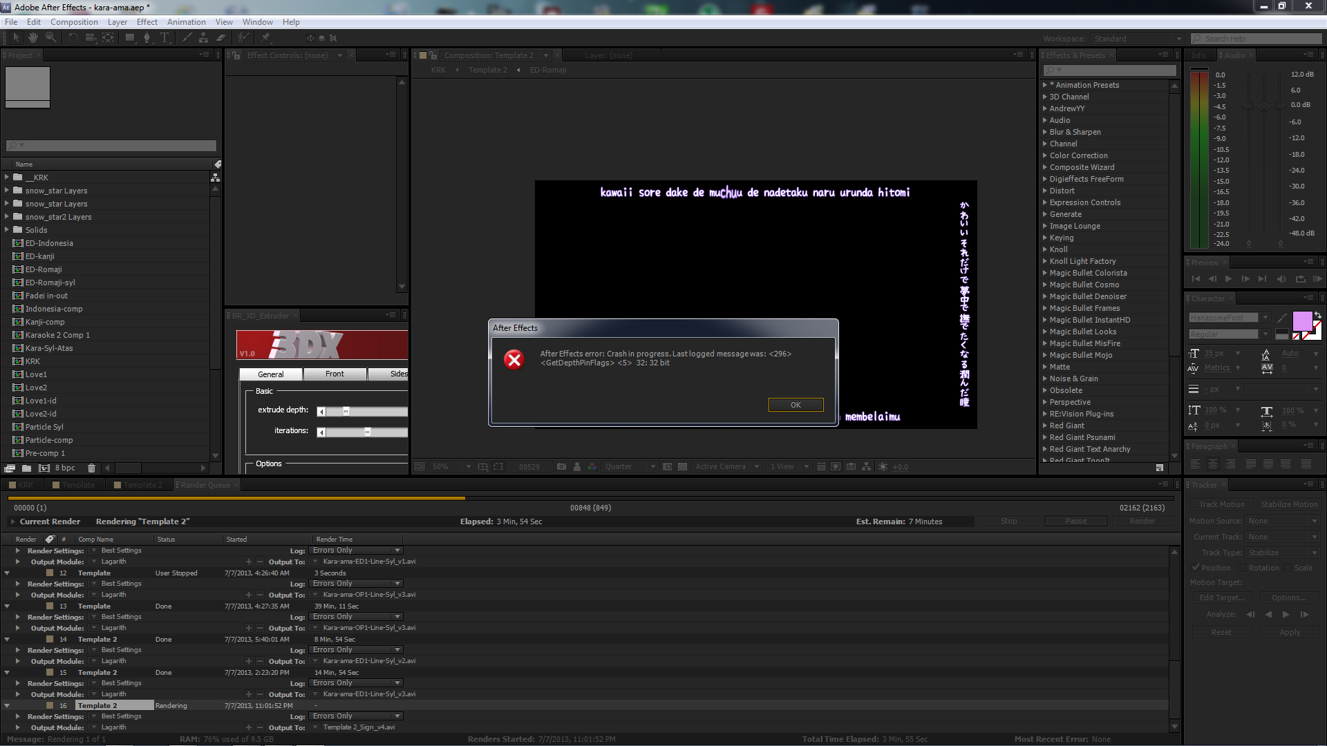Screen dimensions: 1327x746
Task: Click the Fast Previews lightning icon
Action: (836, 467)
